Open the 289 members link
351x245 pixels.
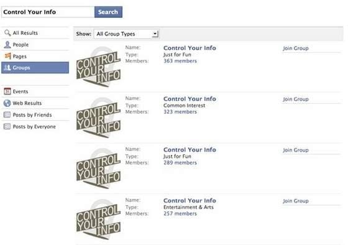pos(180,163)
